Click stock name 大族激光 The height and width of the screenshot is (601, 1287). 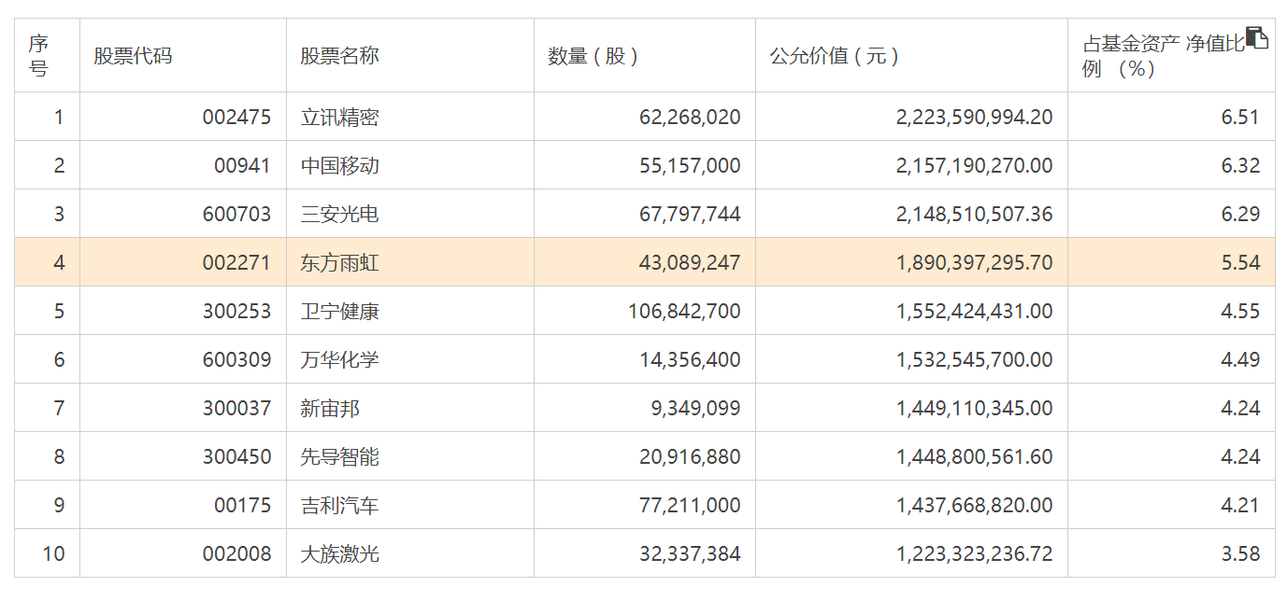pos(339,554)
